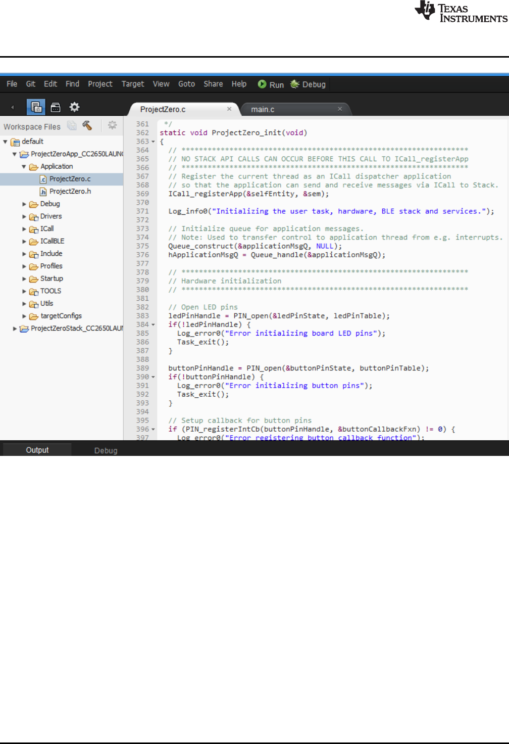
Task: Expand the ProjectZeroStack_CC2650 project
Action: coord(15,329)
